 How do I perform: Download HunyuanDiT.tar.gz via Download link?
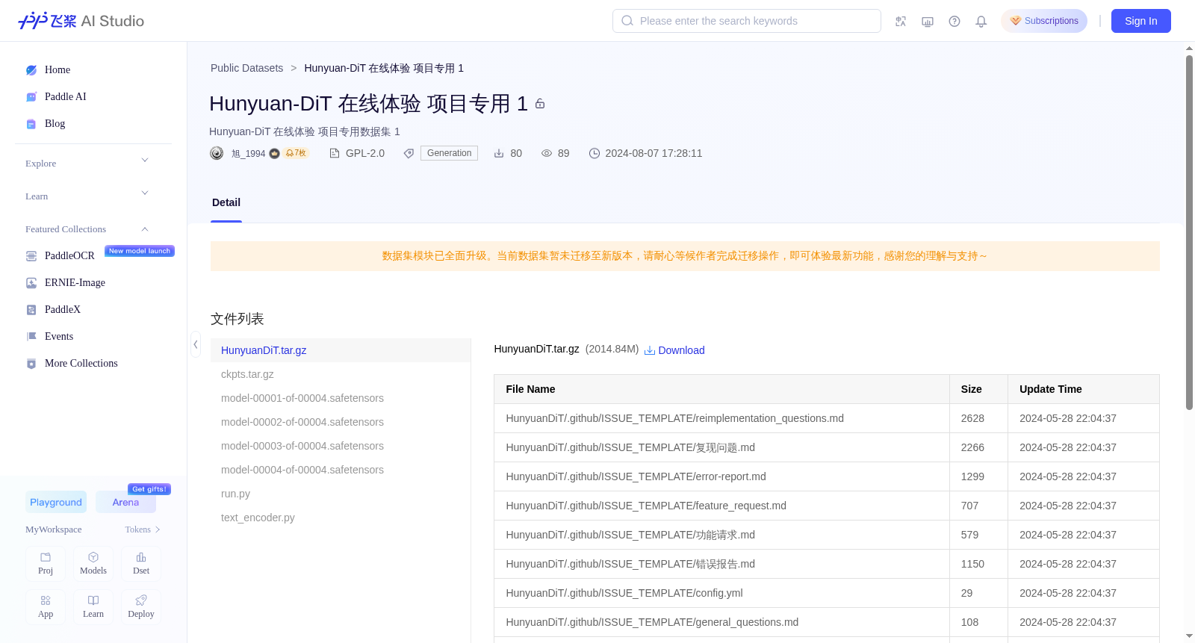674,350
